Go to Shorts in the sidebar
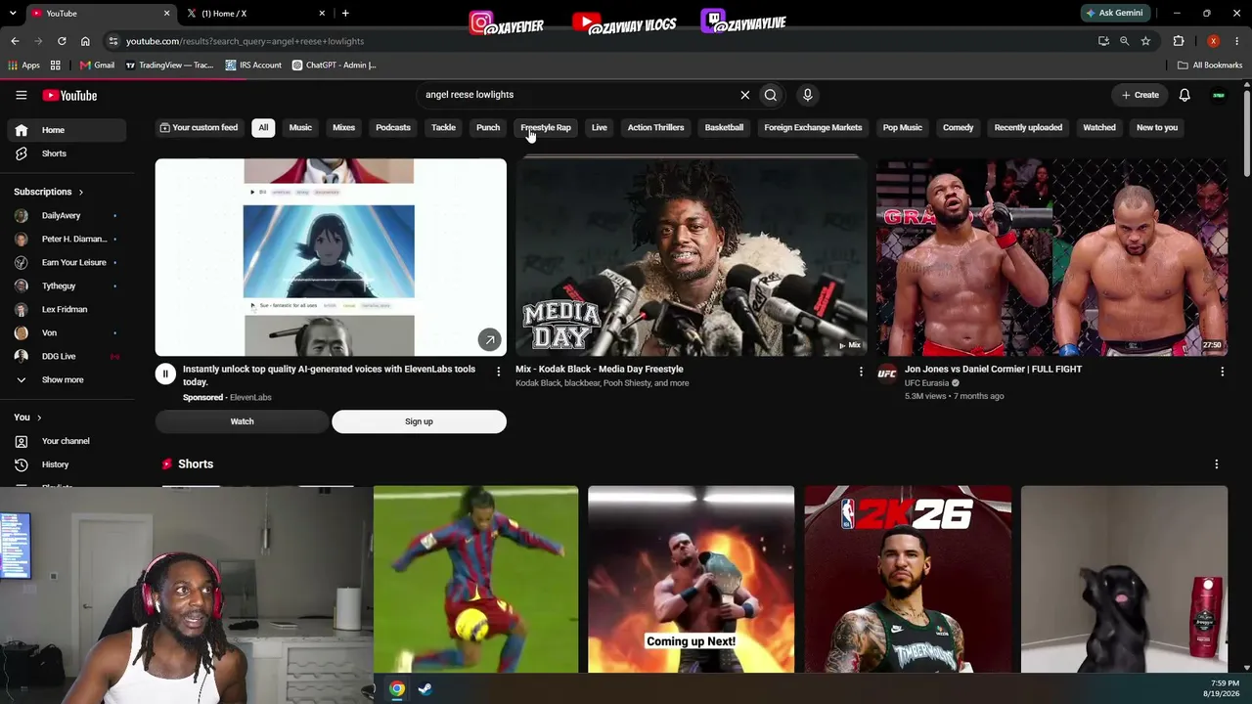 pos(67,154)
